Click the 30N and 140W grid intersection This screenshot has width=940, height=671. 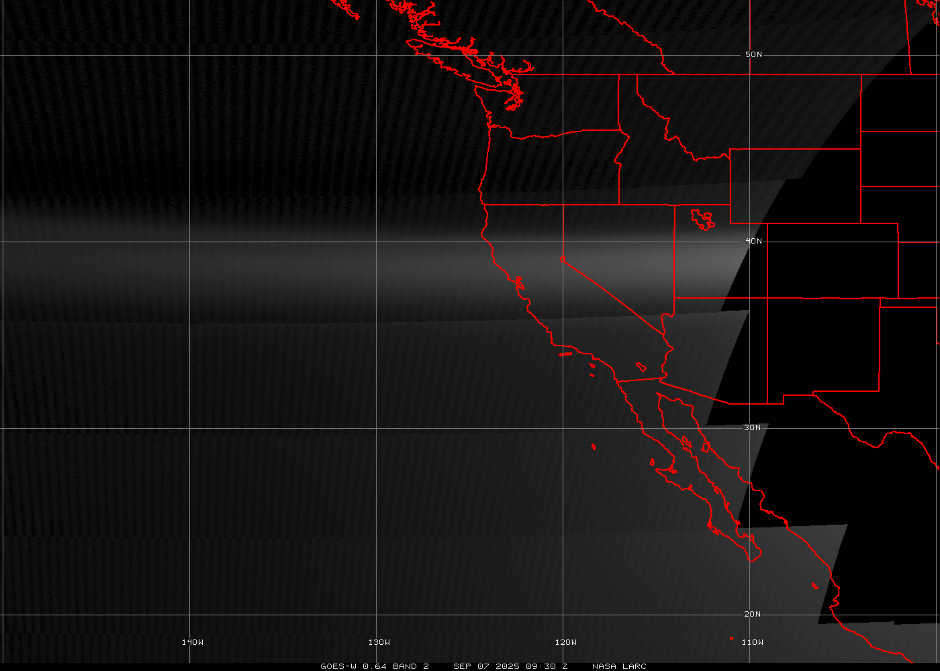click(190, 428)
